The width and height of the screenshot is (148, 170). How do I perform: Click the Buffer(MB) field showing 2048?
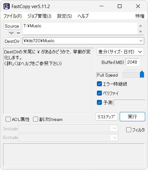point(132,62)
